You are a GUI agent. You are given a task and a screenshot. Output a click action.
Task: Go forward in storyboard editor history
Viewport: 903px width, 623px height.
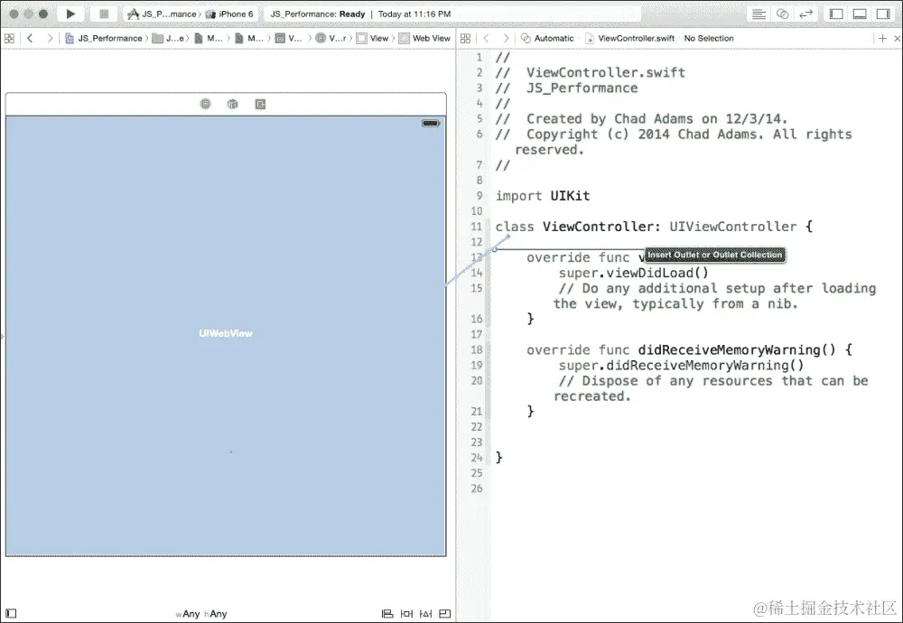click(50, 39)
